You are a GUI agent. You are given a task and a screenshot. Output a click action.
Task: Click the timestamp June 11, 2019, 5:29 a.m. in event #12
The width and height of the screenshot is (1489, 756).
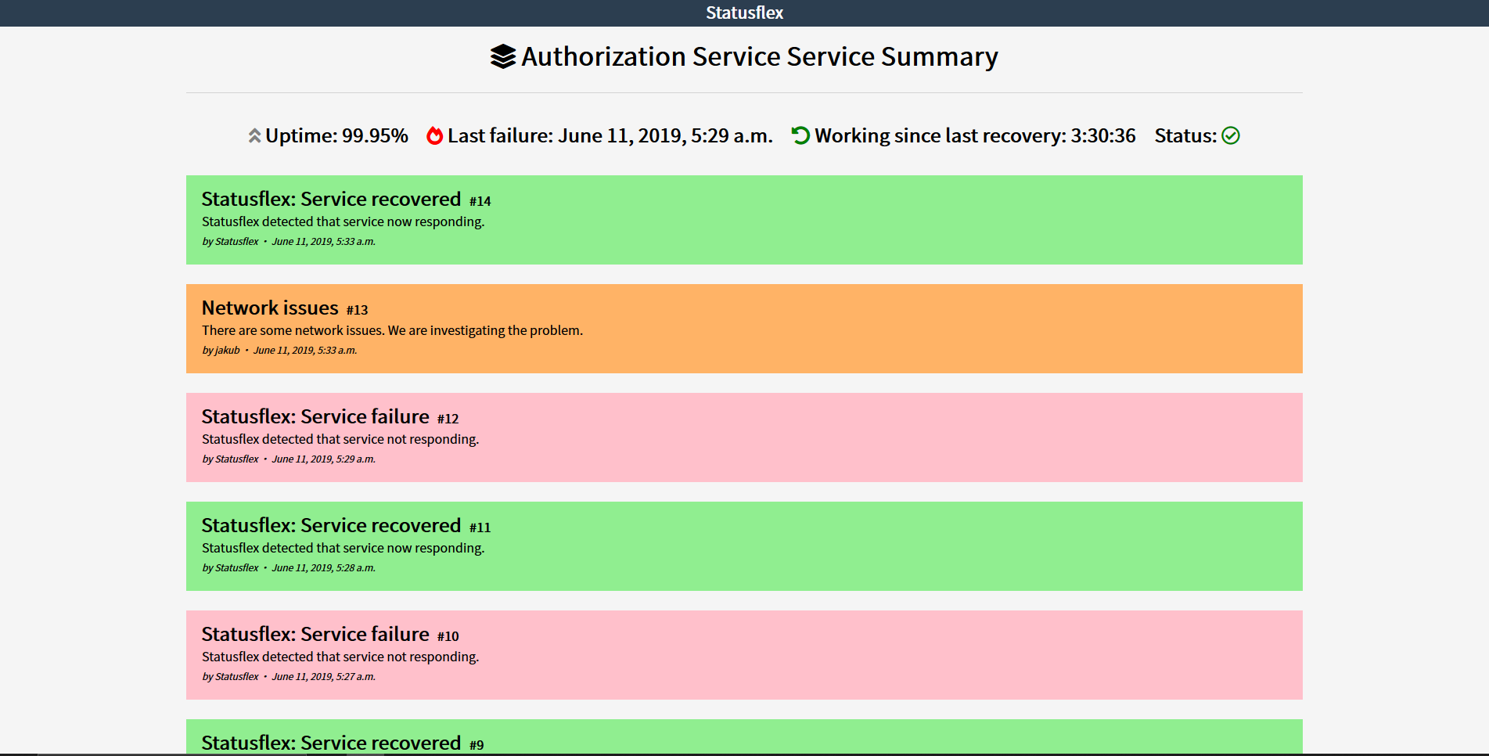(323, 459)
